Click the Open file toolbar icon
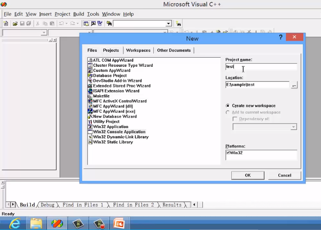This screenshot has height=230, width=321. [x=15, y=23]
